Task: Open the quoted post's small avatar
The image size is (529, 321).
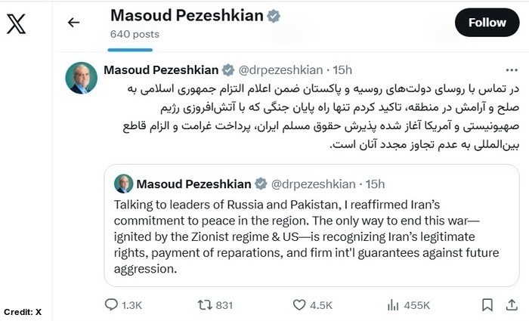Action: pyautogui.click(x=124, y=184)
